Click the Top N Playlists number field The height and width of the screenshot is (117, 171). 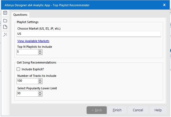tap(27, 52)
